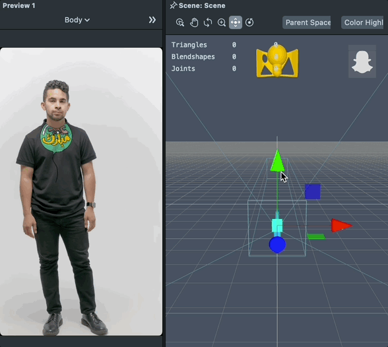Switch to the Preview 1 tab

(18, 5)
